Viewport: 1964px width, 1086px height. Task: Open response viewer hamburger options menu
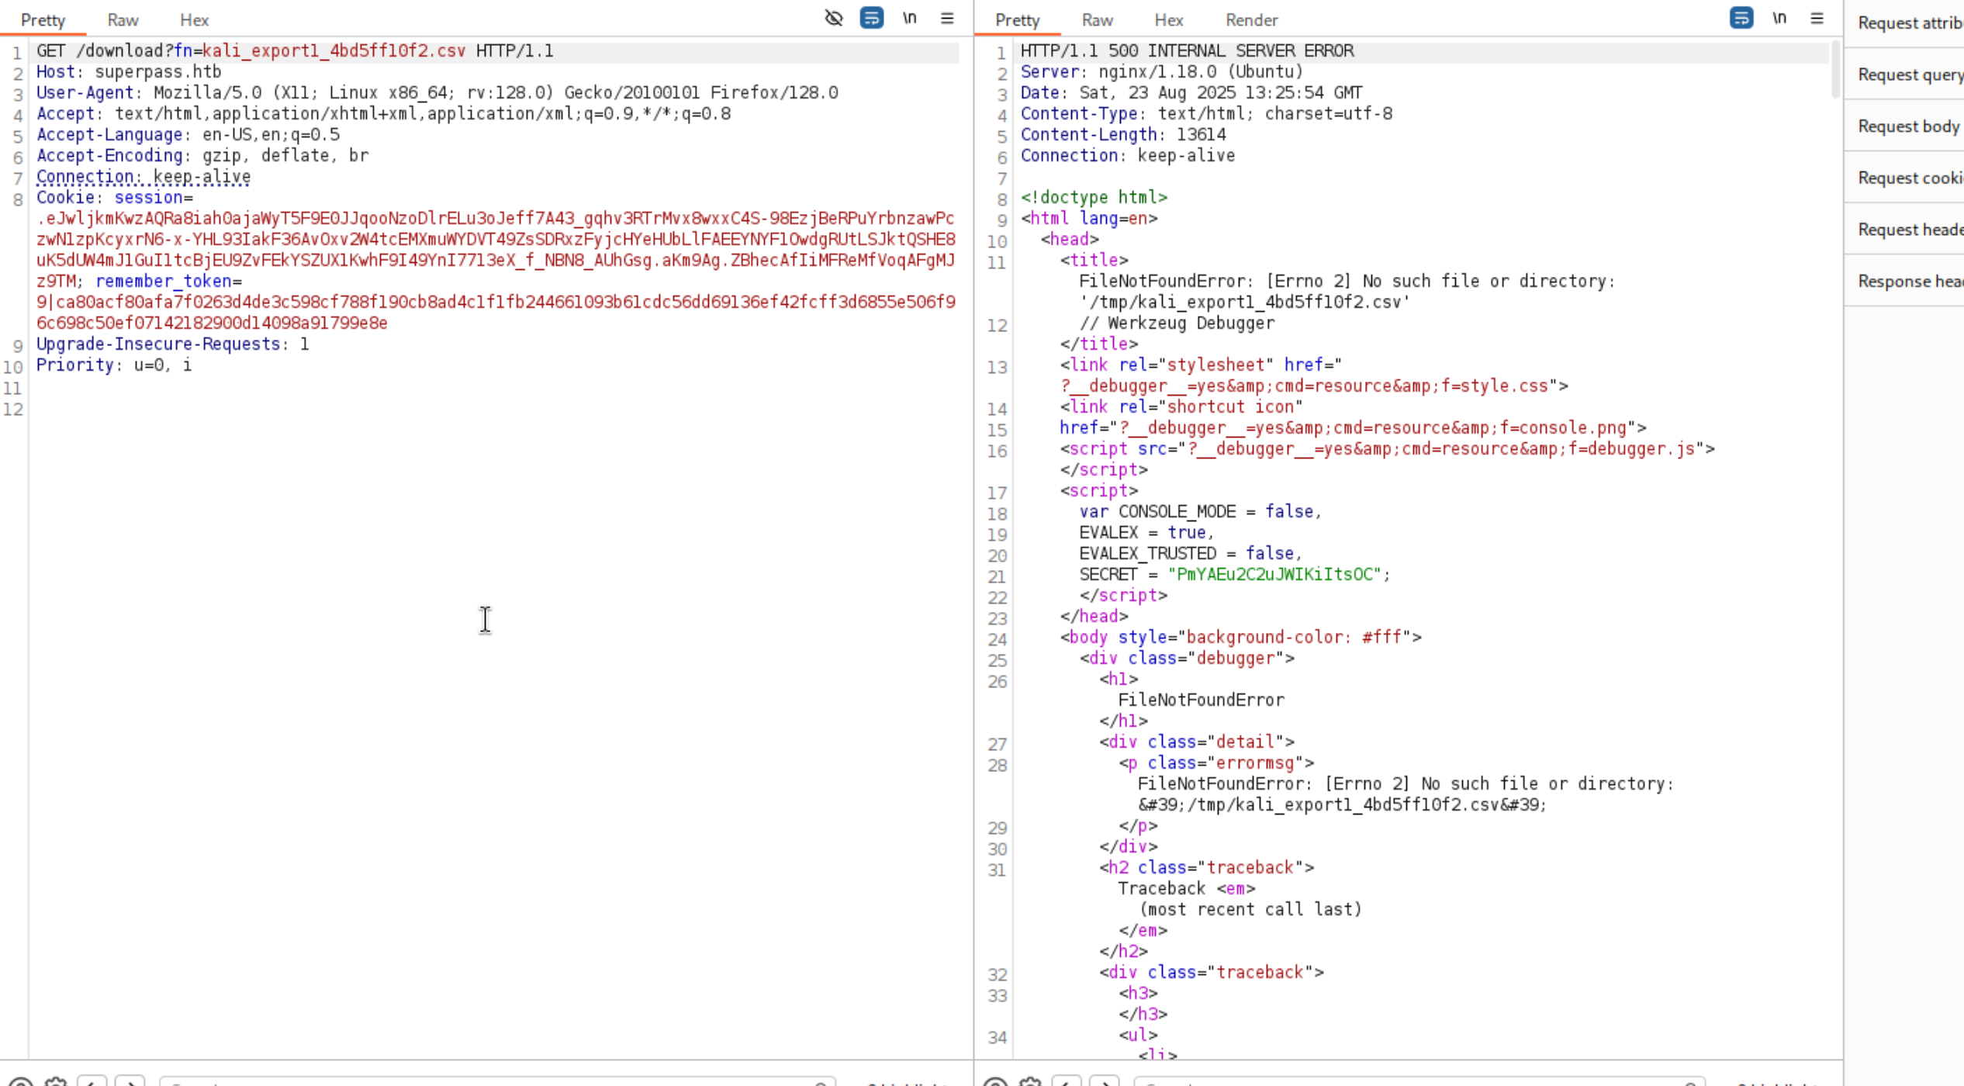(x=1817, y=18)
